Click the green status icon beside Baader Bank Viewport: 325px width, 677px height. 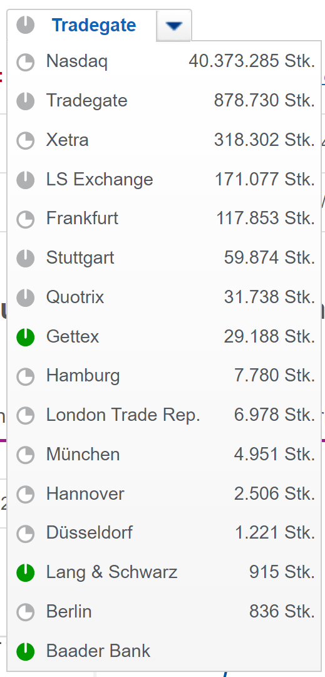(26, 651)
